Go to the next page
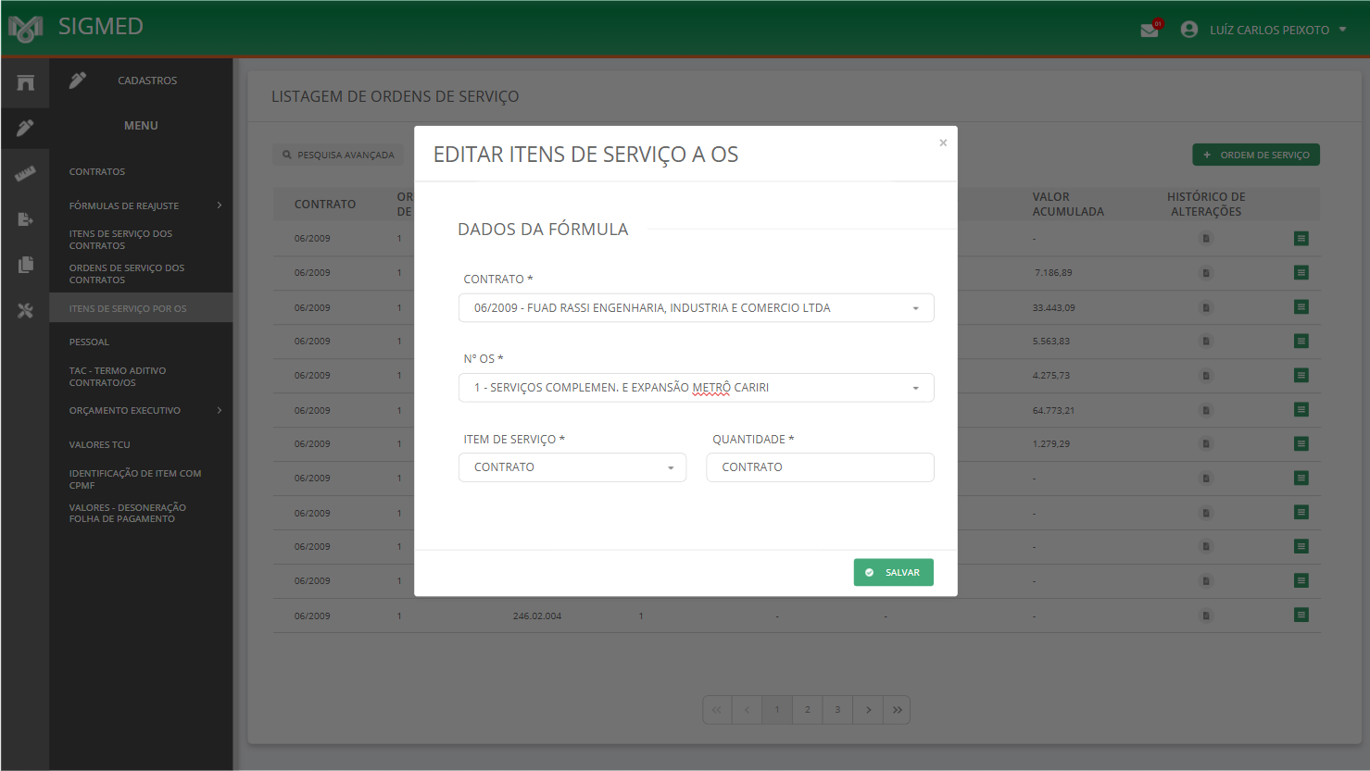The width and height of the screenshot is (1370, 771). coord(868,710)
